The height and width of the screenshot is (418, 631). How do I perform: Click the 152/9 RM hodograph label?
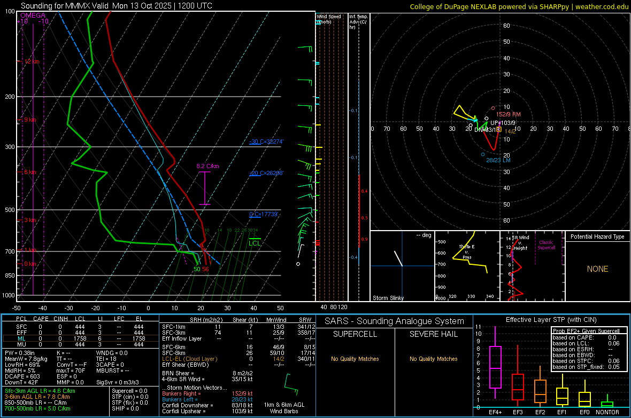508,114
